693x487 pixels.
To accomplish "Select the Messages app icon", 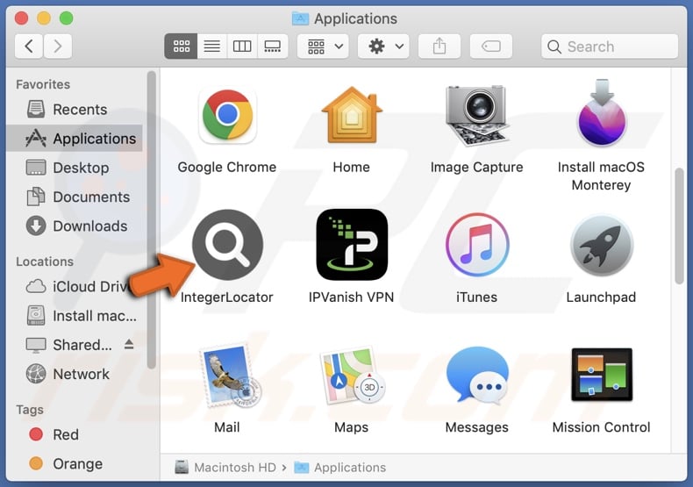I will [477, 376].
